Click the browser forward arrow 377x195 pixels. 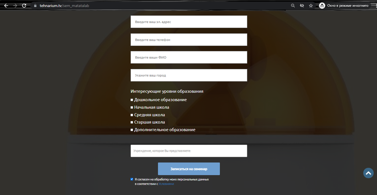tap(15, 6)
